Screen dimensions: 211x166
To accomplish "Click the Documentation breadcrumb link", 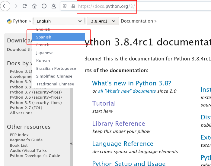I will click(x=137, y=21).
